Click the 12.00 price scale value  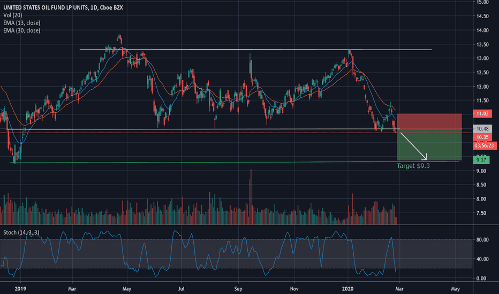482,87
